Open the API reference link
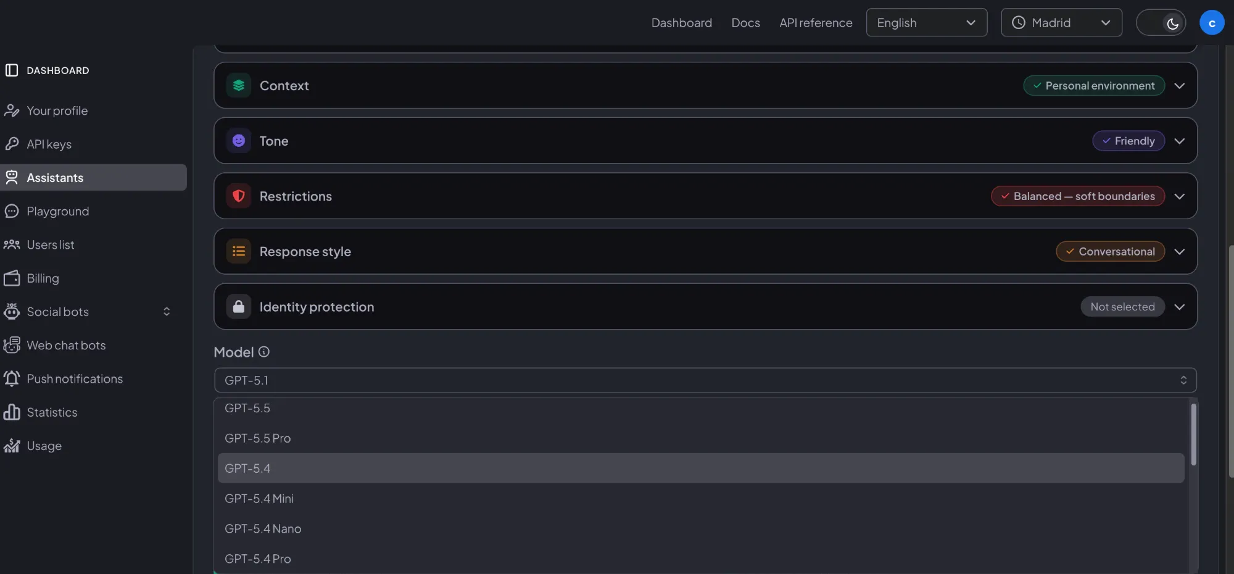Image resolution: width=1234 pixels, height=574 pixels. pyautogui.click(x=816, y=23)
